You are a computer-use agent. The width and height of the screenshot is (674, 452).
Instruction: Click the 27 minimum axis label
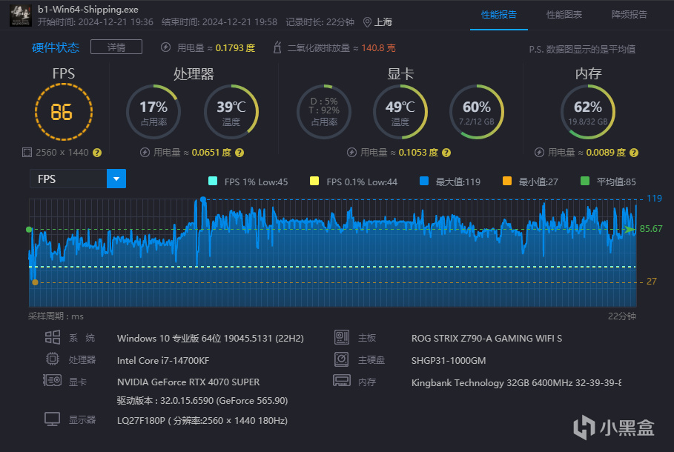point(651,282)
